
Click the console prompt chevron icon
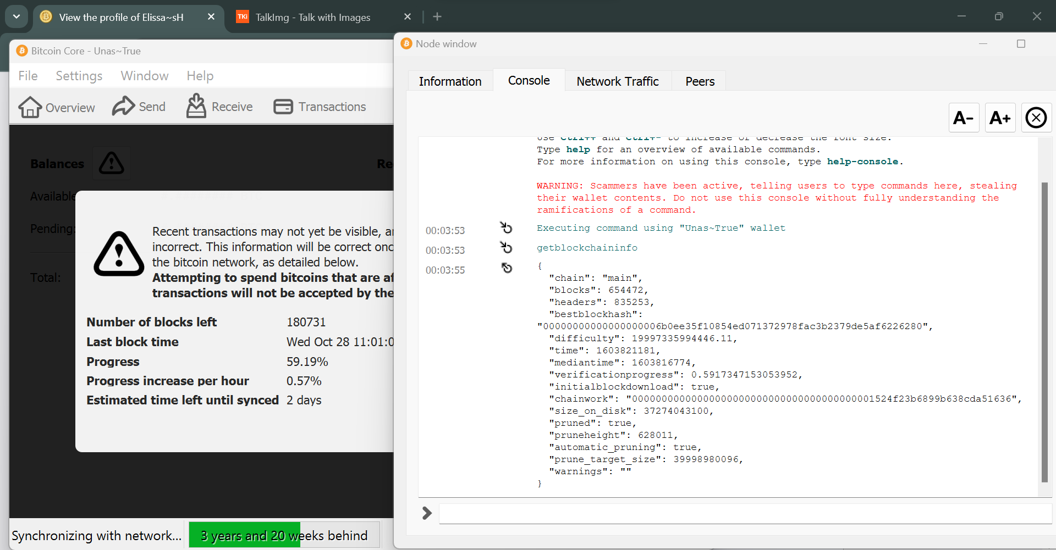427,513
